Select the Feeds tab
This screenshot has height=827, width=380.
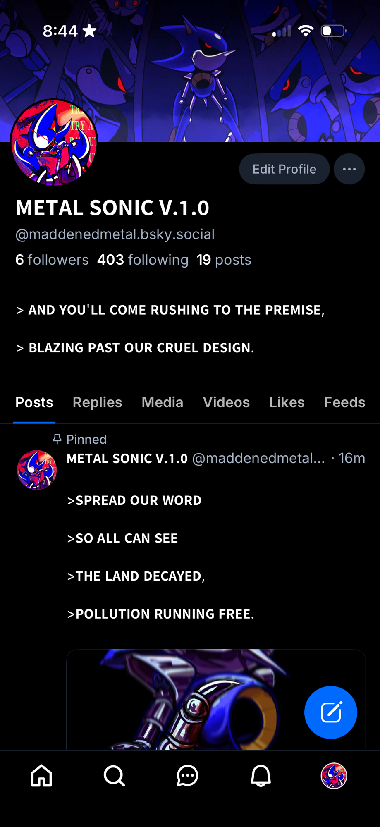click(344, 402)
